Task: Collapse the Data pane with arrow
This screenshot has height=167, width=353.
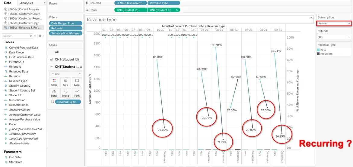Action: 45,3
